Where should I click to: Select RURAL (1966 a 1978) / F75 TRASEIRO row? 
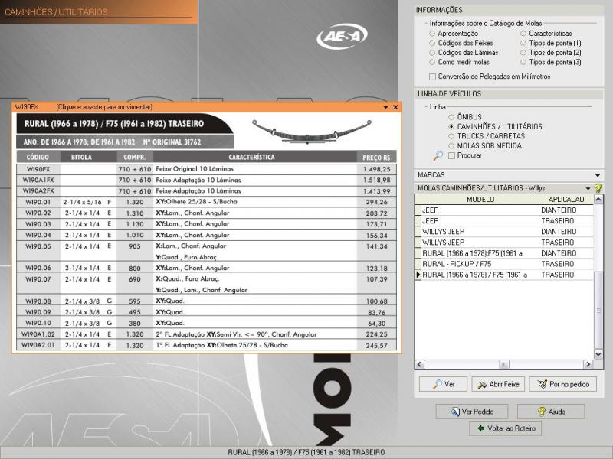tap(504, 275)
